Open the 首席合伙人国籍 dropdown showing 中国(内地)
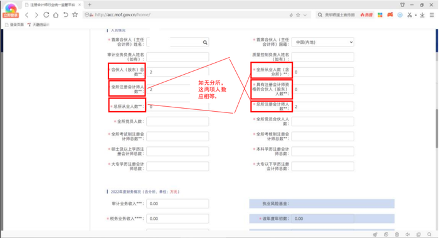 click(323, 42)
